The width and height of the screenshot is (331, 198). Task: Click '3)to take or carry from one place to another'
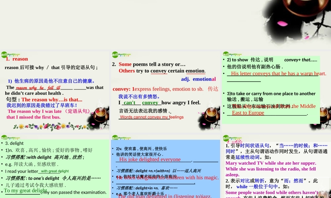(x=271, y=94)
